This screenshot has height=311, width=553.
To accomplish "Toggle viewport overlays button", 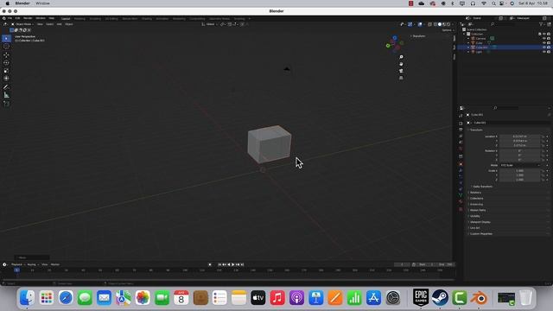I will [420, 24].
